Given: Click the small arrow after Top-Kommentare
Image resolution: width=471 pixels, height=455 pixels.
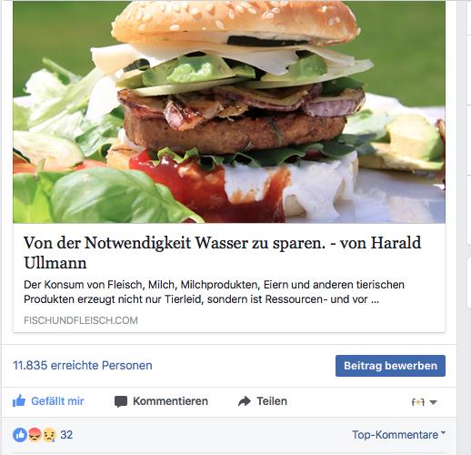Looking at the screenshot, I should pos(443,432).
